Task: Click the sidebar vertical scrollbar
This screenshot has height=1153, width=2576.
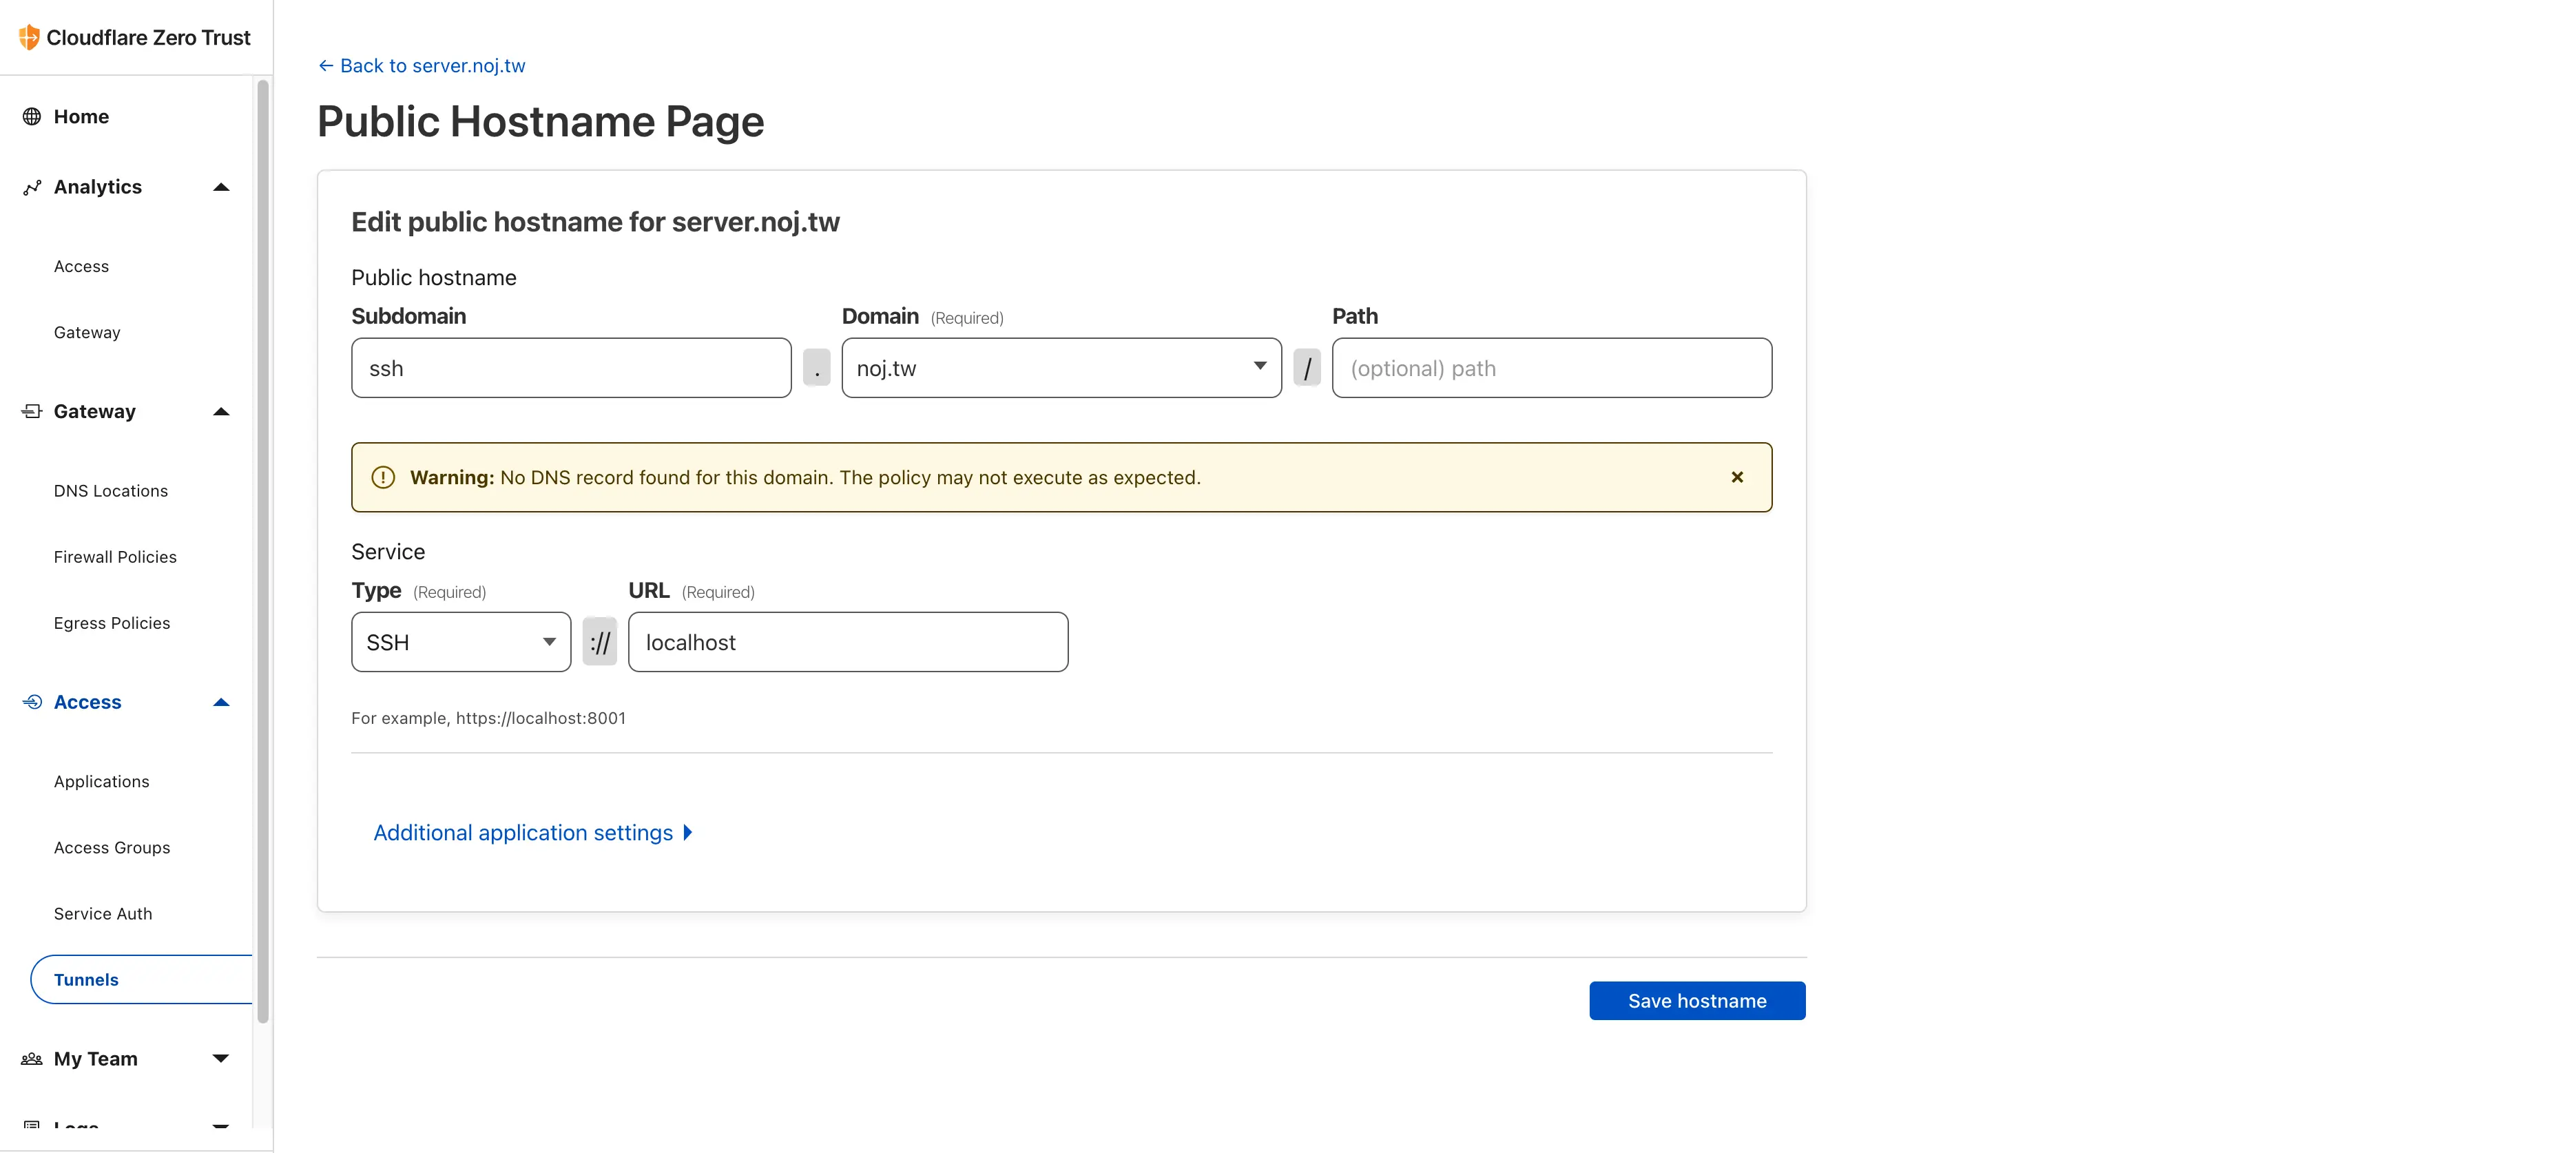Action: click(x=263, y=550)
